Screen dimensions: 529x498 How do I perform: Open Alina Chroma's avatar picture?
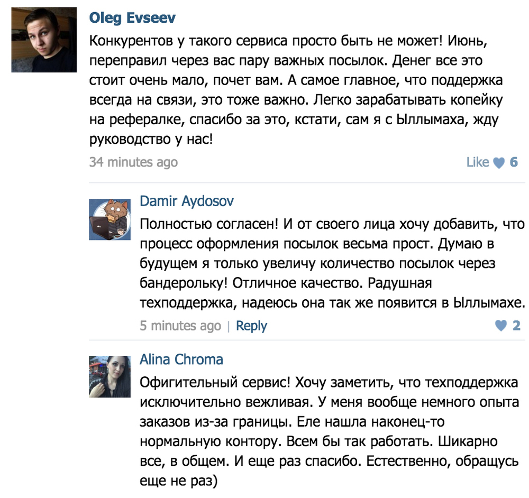(109, 376)
